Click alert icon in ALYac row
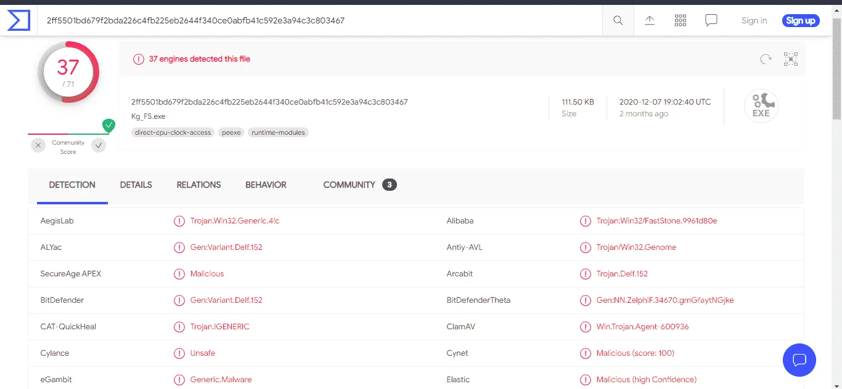This screenshot has width=842, height=389. click(179, 247)
